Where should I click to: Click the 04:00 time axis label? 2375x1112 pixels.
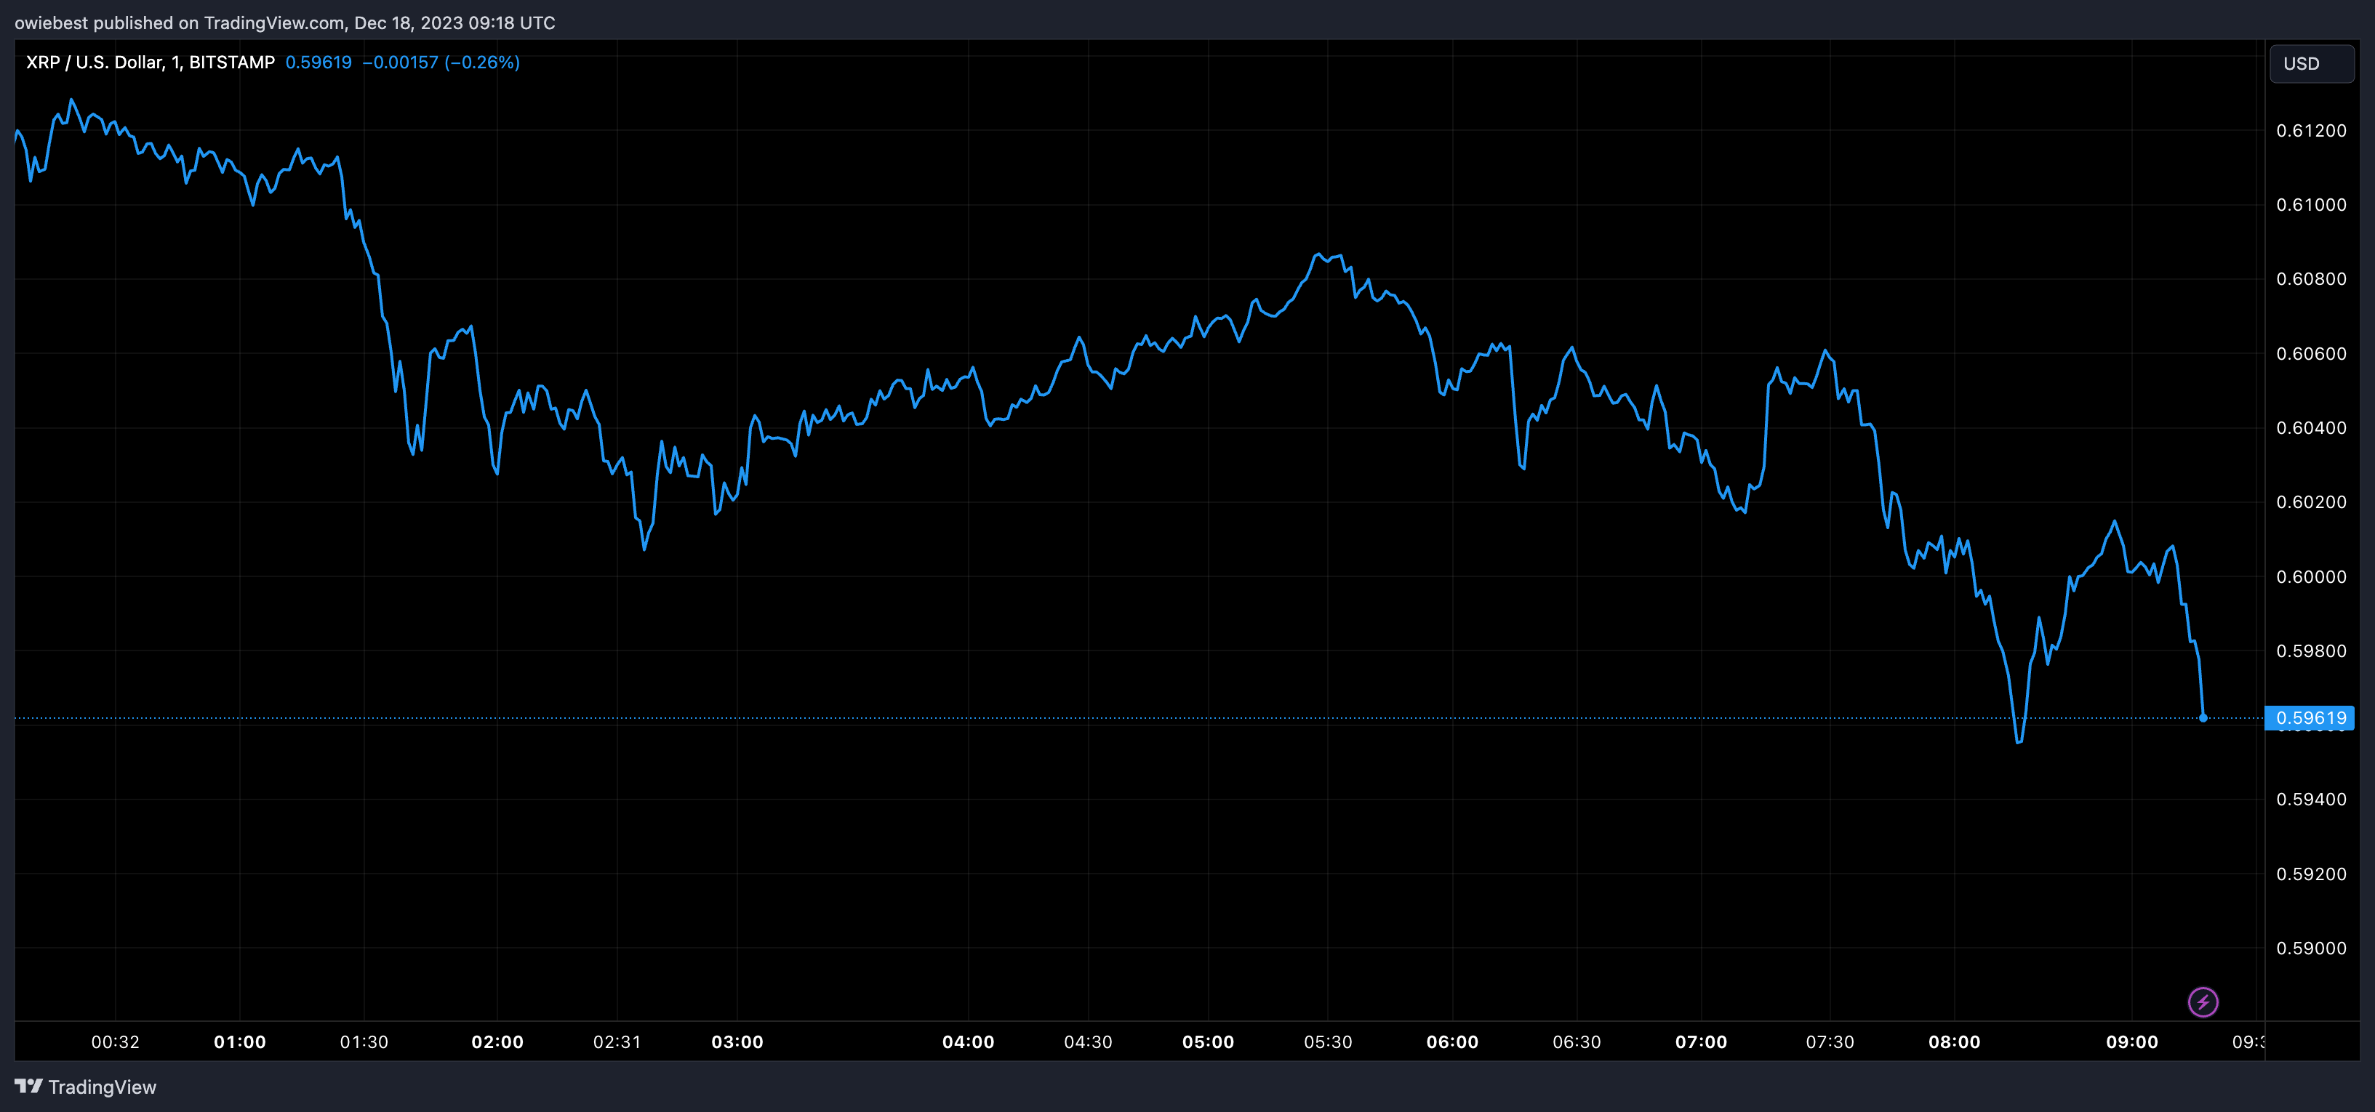coord(968,1042)
